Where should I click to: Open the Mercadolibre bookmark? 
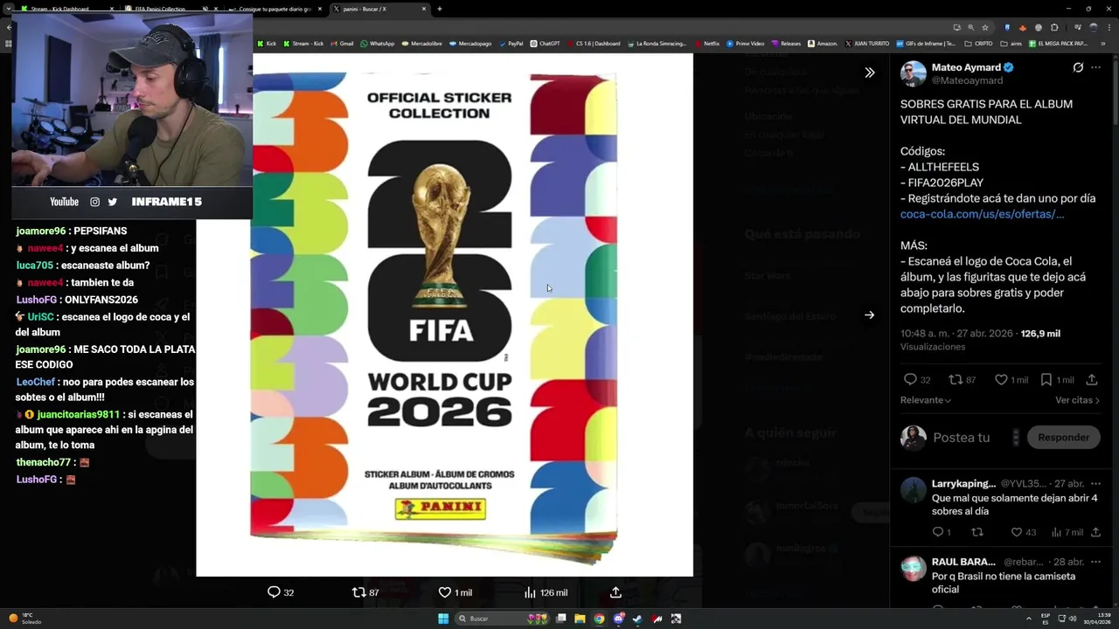click(421, 43)
